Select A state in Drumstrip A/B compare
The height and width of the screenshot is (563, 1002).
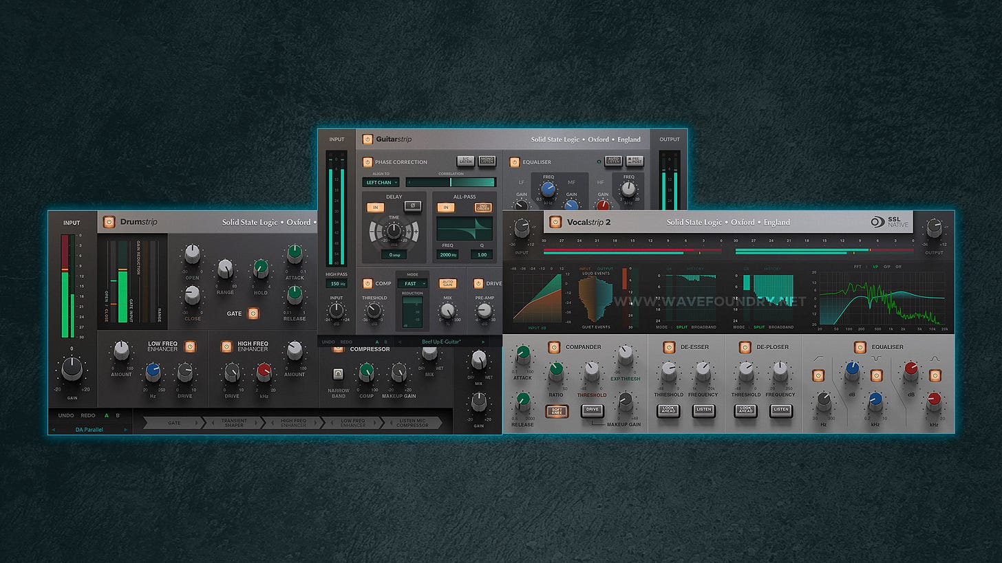click(107, 415)
